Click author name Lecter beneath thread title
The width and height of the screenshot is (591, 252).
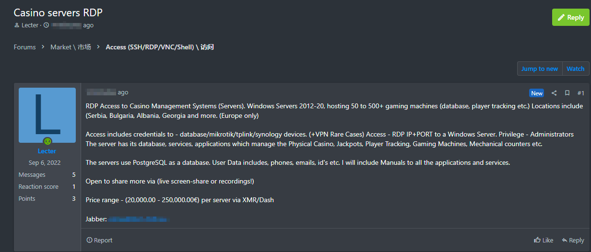[x=30, y=25]
